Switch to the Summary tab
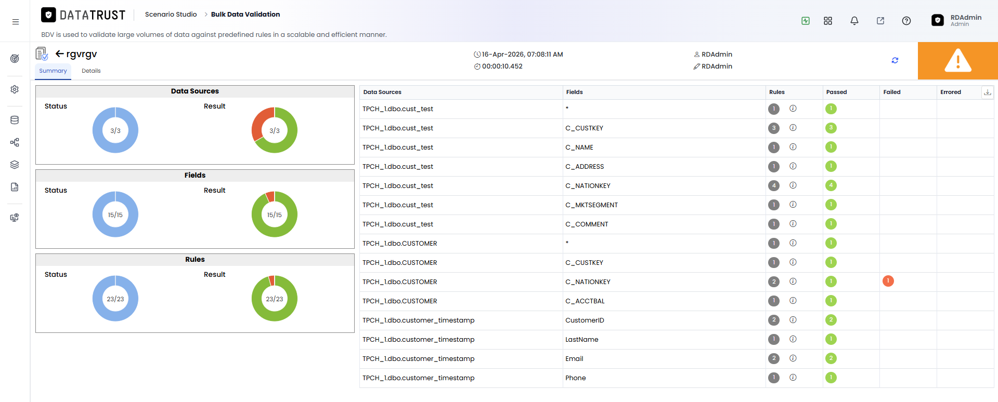The image size is (998, 402). click(53, 71)
